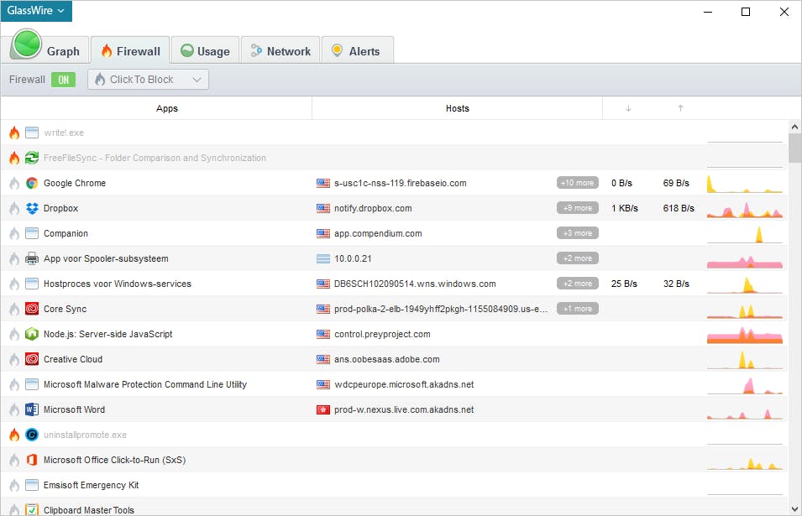Click the Emsisoft Emergency Kit window icon
Viewport: 802px width, 516px height.
coord(32,485)
